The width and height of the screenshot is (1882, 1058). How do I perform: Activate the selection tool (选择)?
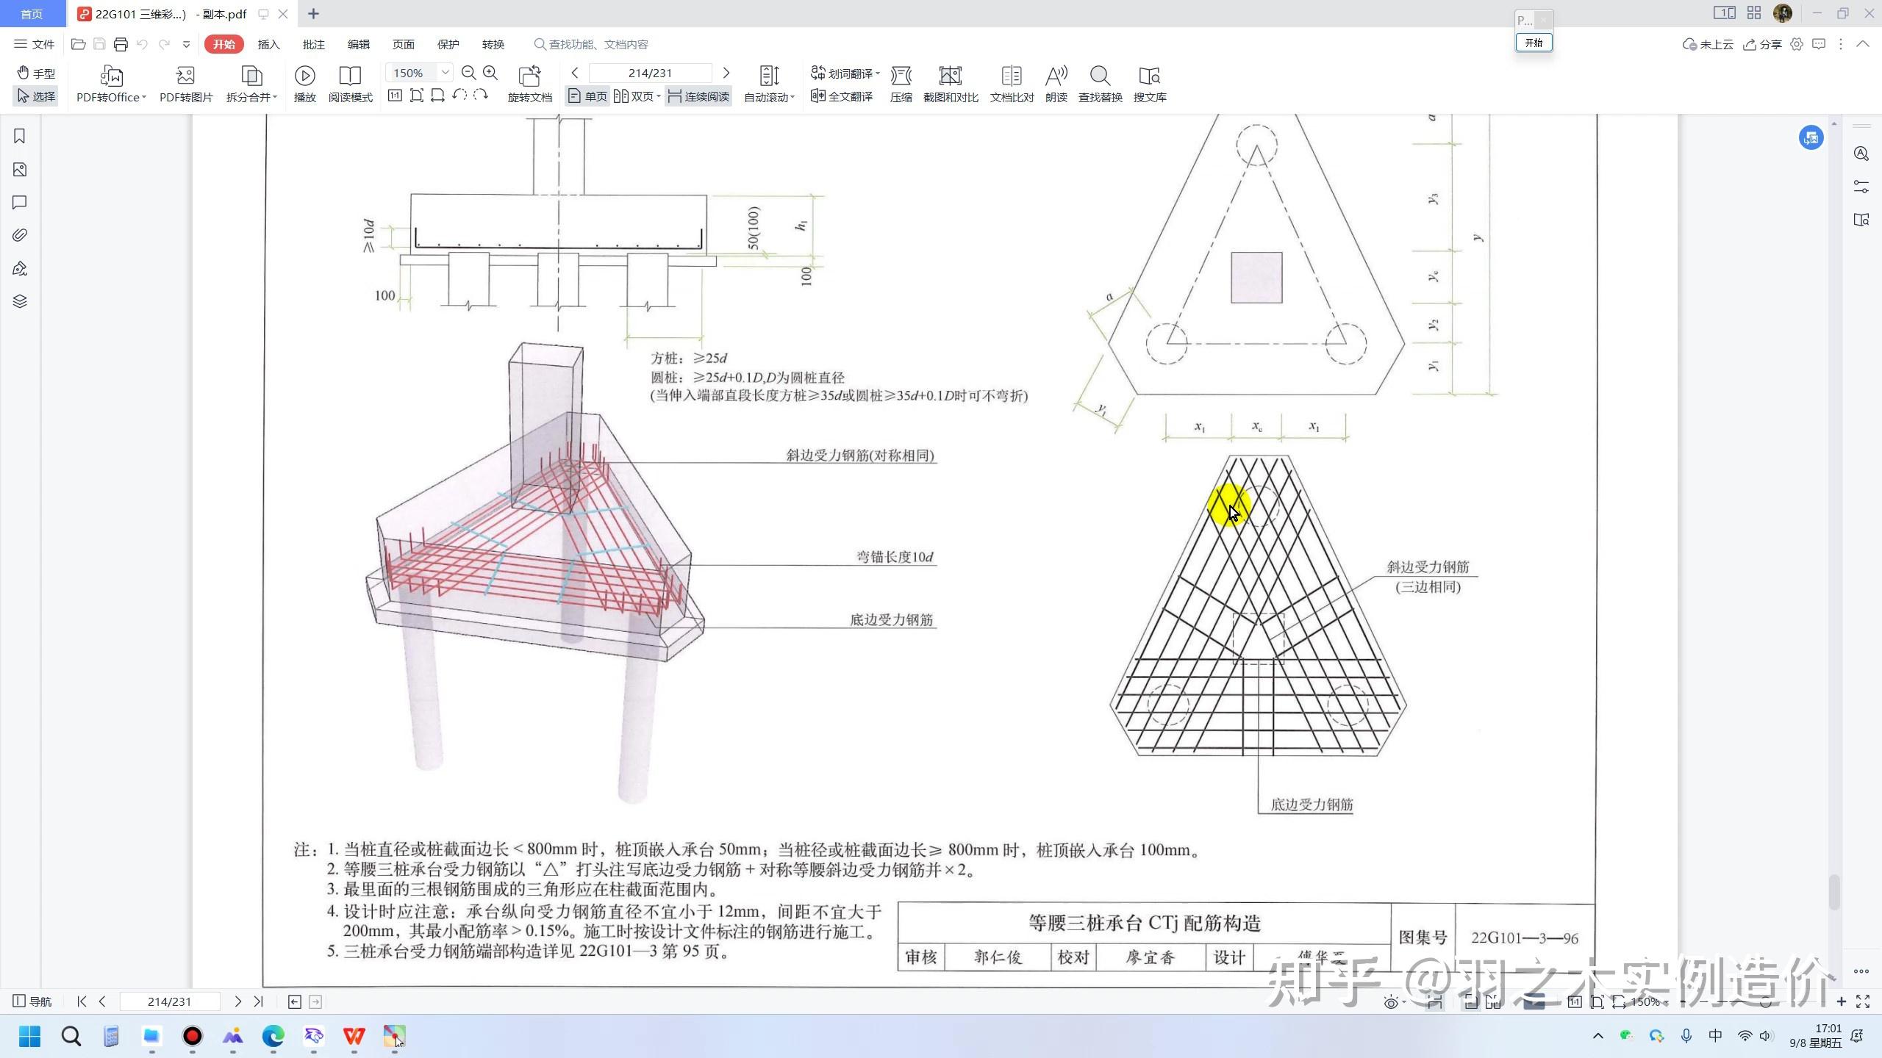click(36, 96)
